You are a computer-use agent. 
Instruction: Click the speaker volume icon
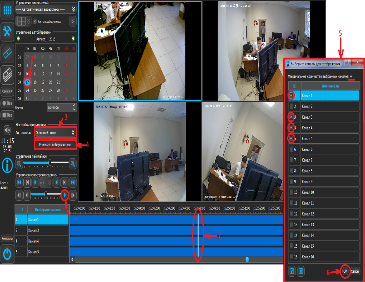(x=7, y=129)
